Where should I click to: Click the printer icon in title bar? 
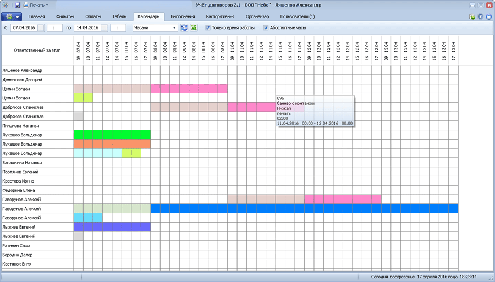point(26,5)
